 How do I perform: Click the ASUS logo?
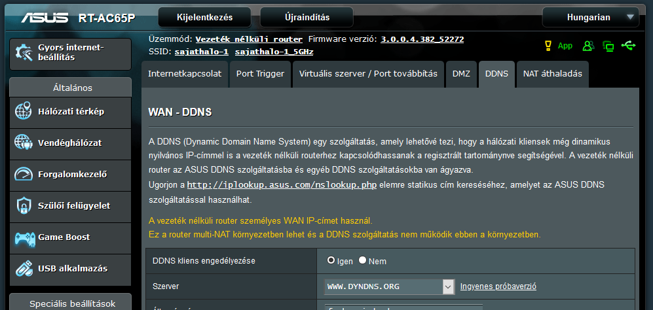pyautogui.click(x=45, y=18)
